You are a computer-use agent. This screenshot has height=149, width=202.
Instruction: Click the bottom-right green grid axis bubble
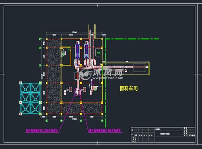(102, 121)
